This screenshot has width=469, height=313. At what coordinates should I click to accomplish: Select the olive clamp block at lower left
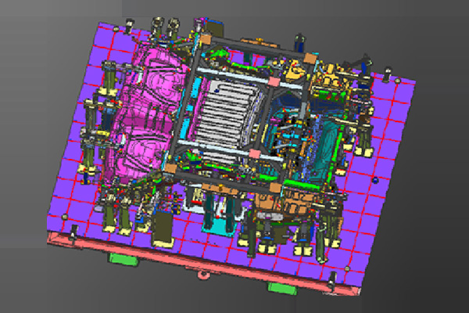point(166,226)
